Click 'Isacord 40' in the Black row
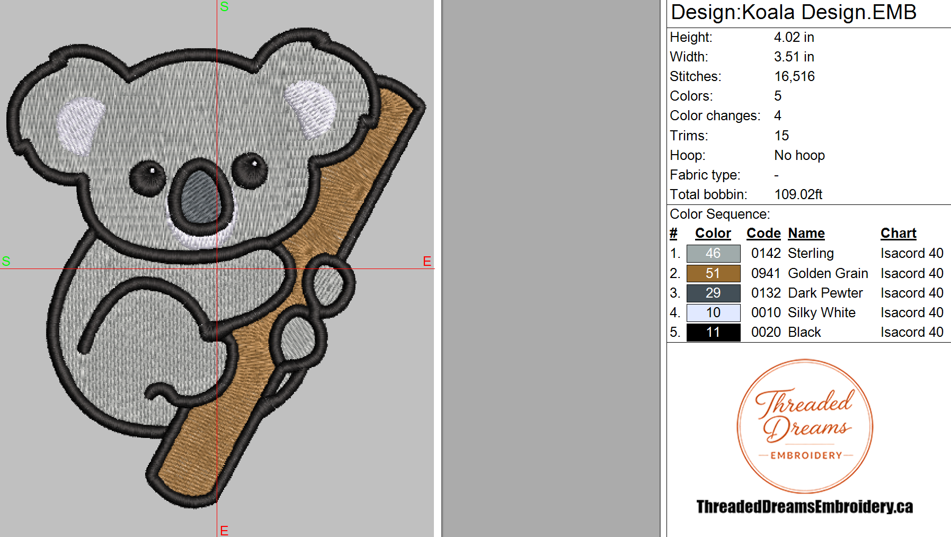This screenshot has width=951, height=537. 912,332
